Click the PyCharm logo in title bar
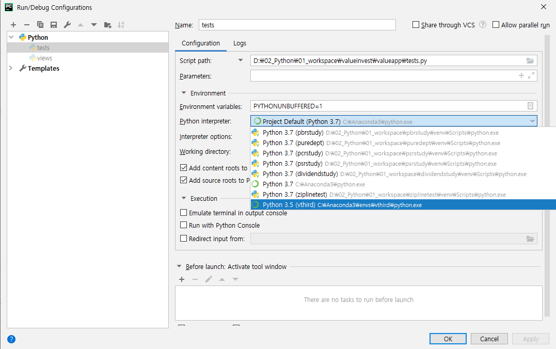 tap(9, 7)
